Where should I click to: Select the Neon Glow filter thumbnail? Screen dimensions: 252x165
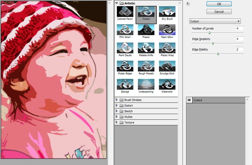[167, 30]
